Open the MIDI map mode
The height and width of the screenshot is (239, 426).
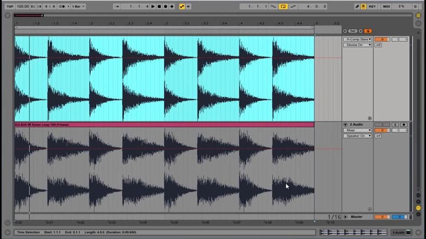point(386,6)
